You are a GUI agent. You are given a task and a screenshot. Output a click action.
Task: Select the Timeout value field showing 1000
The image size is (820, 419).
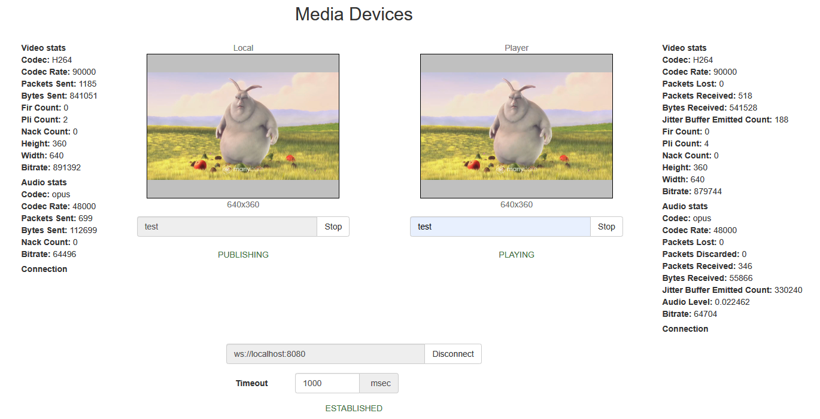click(327, 383)
